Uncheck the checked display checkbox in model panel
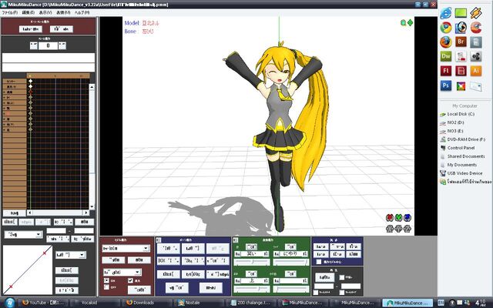 pyautogui.click(x=130, y=280)
